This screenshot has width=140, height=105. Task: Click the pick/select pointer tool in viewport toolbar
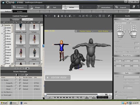pyautogui.click(x=80, y=16)
